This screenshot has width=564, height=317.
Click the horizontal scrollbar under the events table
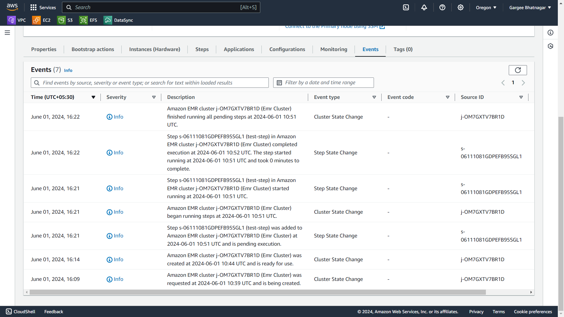coord(257,292)
